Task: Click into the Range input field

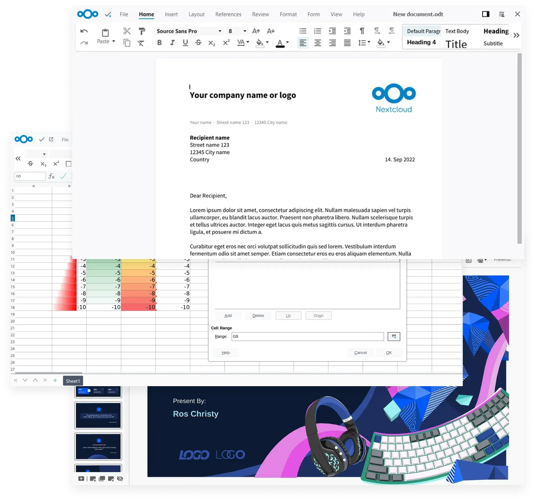Action: coord(307,336)
